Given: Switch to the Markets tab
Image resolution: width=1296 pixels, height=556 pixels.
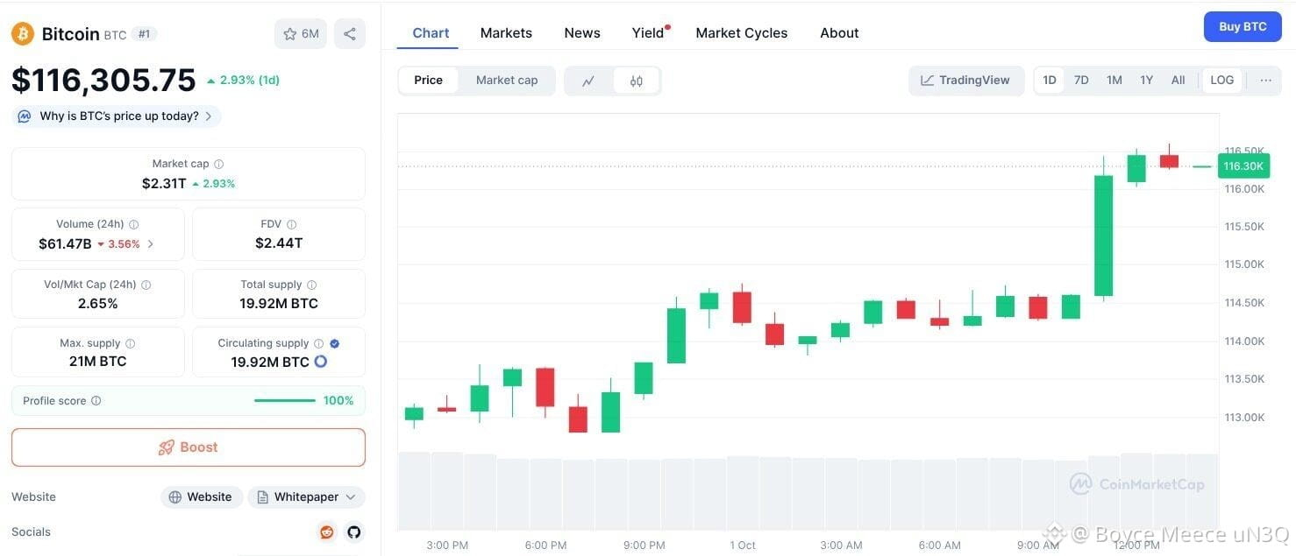Looking at the screenshot, I should 506,33.
